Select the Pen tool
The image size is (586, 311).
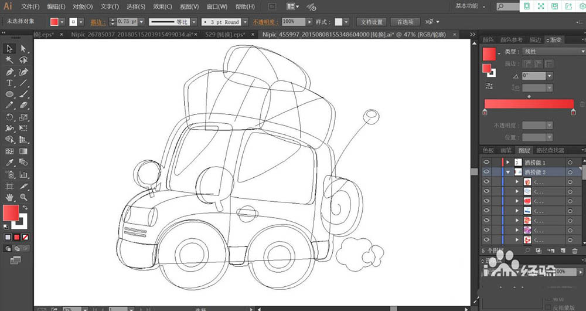10,72
